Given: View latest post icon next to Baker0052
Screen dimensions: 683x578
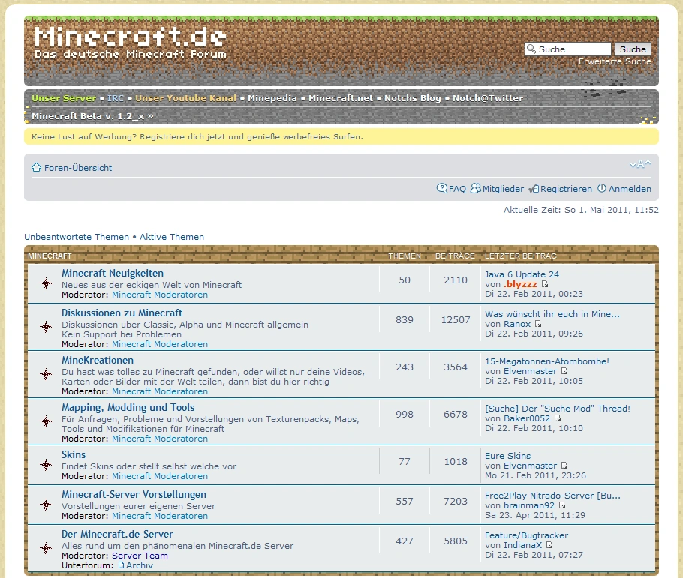Looking at the screenshot, I should (557, 418).
